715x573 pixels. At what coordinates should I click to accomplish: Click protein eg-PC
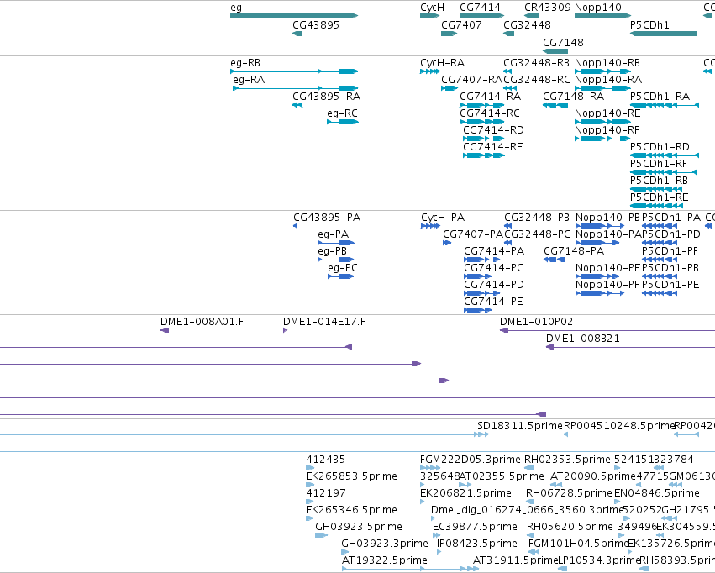pyautogui.click(x=341, y=276)
